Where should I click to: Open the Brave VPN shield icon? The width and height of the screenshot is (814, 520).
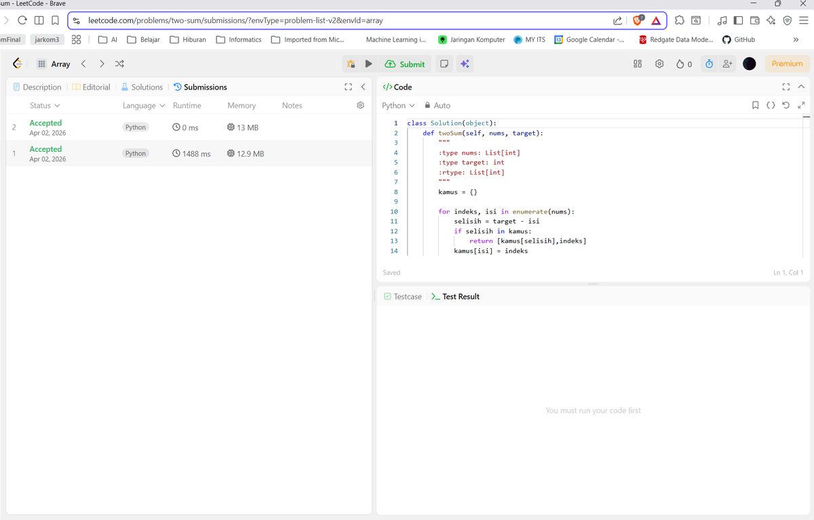pyautogui.click(x=787, y=21)
